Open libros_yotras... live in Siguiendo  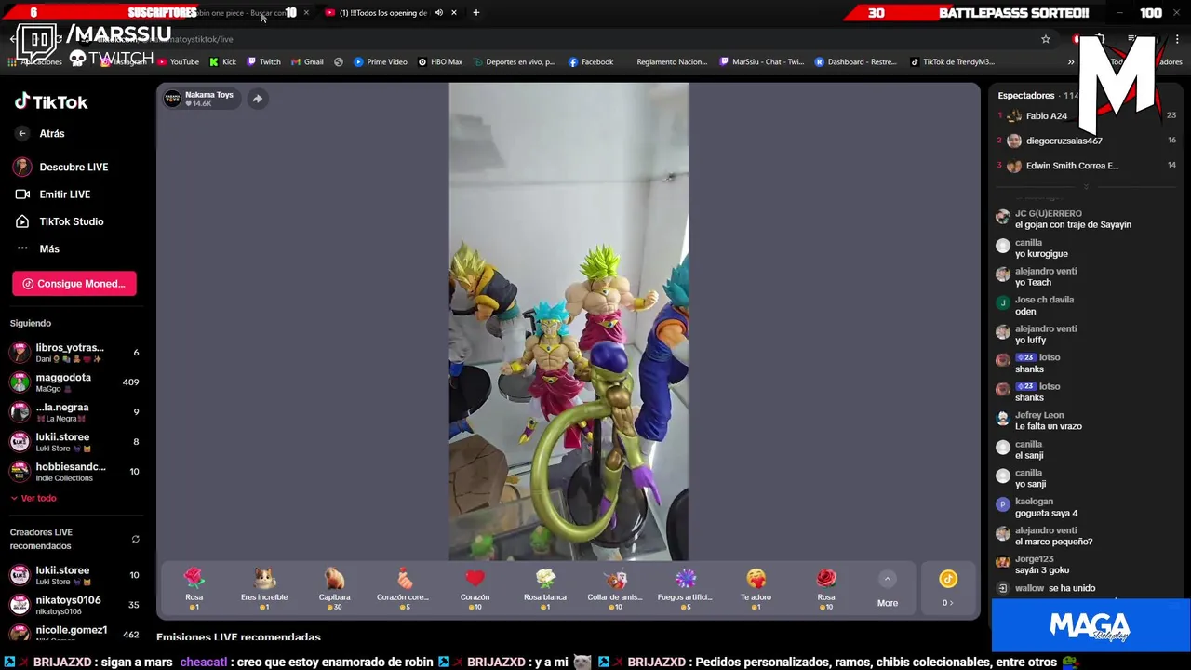(x=74, y=353)
